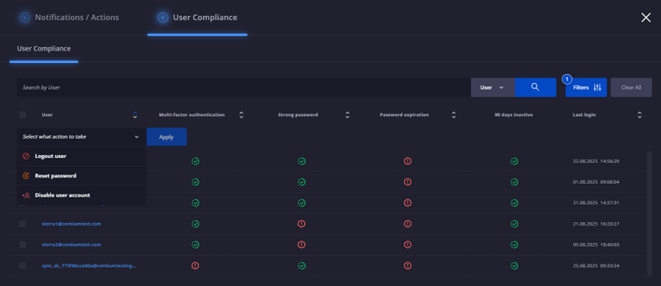This screenshot has width=661, height=286.
Task: Sort by the User column arrows
Action: 135,115
